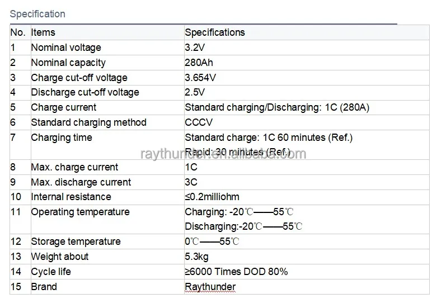Click the Standard charge 60 minutes text

pos(269,138)
